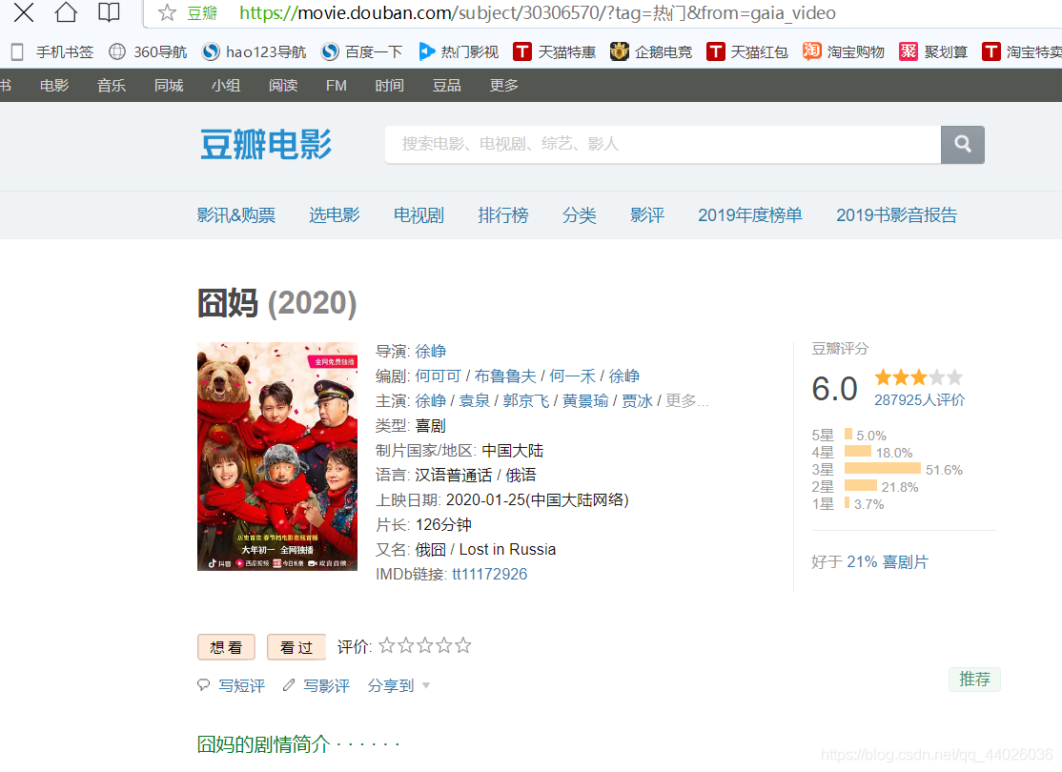Open actor 袁泉 link
This screenshot has width=1062, height=772.
click(474, 401)
